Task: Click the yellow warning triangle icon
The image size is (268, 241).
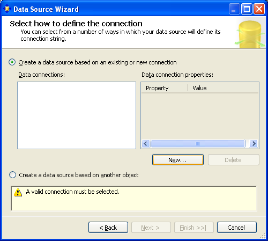Action: coord(18,192)
